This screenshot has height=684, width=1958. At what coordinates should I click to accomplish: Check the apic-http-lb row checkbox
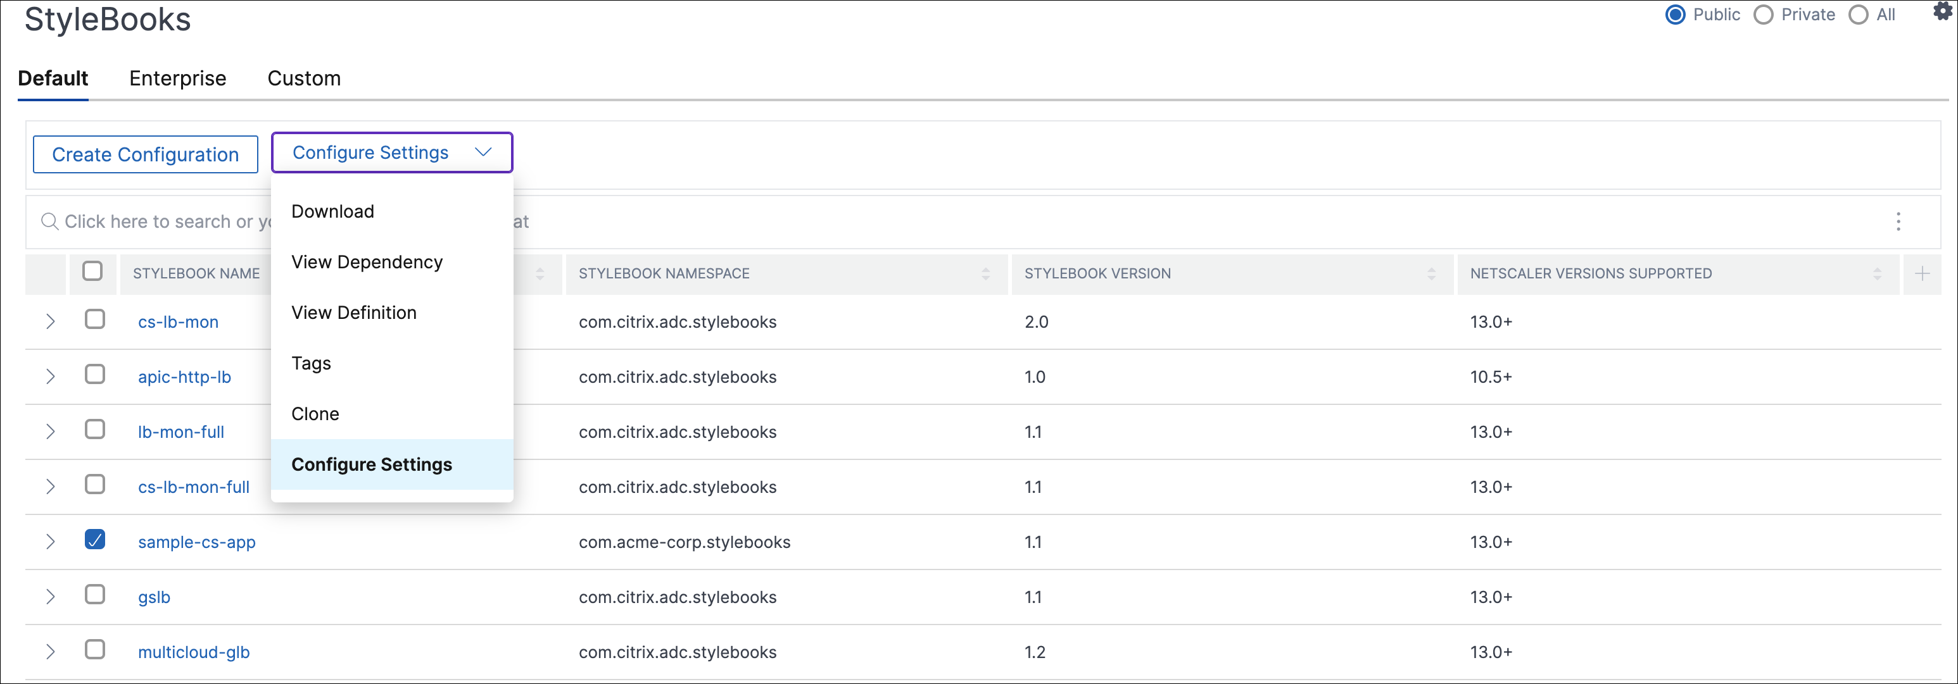coord(95,374)
